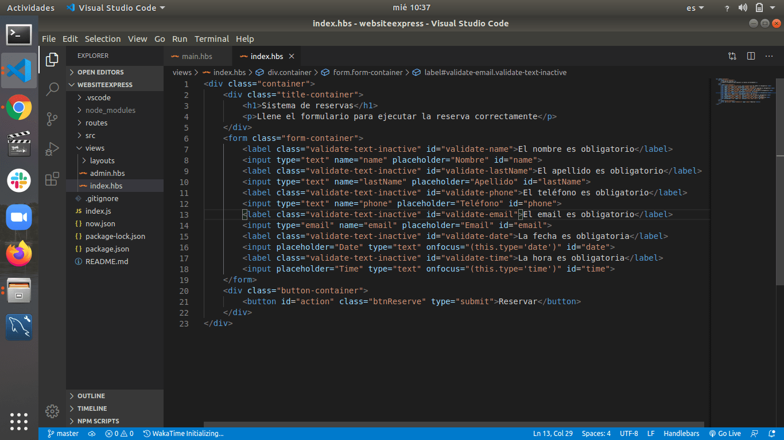Open the editor More Actions ellipsis
The image size is (784, 440).
coord(769,56)
